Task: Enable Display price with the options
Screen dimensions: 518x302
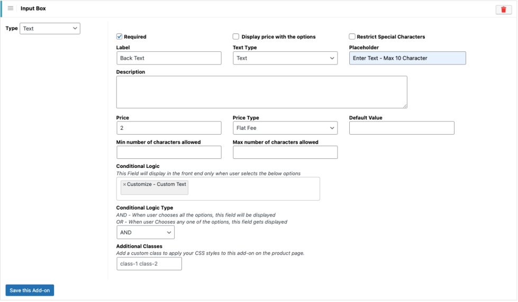Action: pos(236,36)
